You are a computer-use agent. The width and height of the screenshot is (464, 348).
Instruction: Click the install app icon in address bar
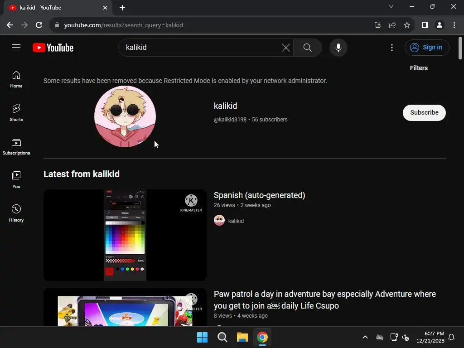377,25
